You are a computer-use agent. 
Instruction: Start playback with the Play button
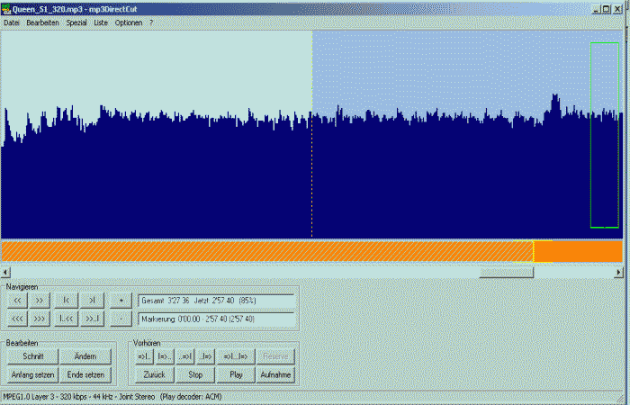(x=236, y=374)
